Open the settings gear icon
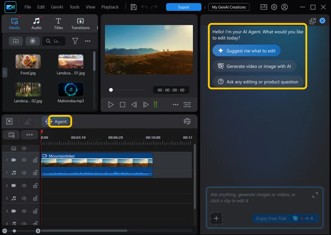The image size is (331, 235). (274, 7)
